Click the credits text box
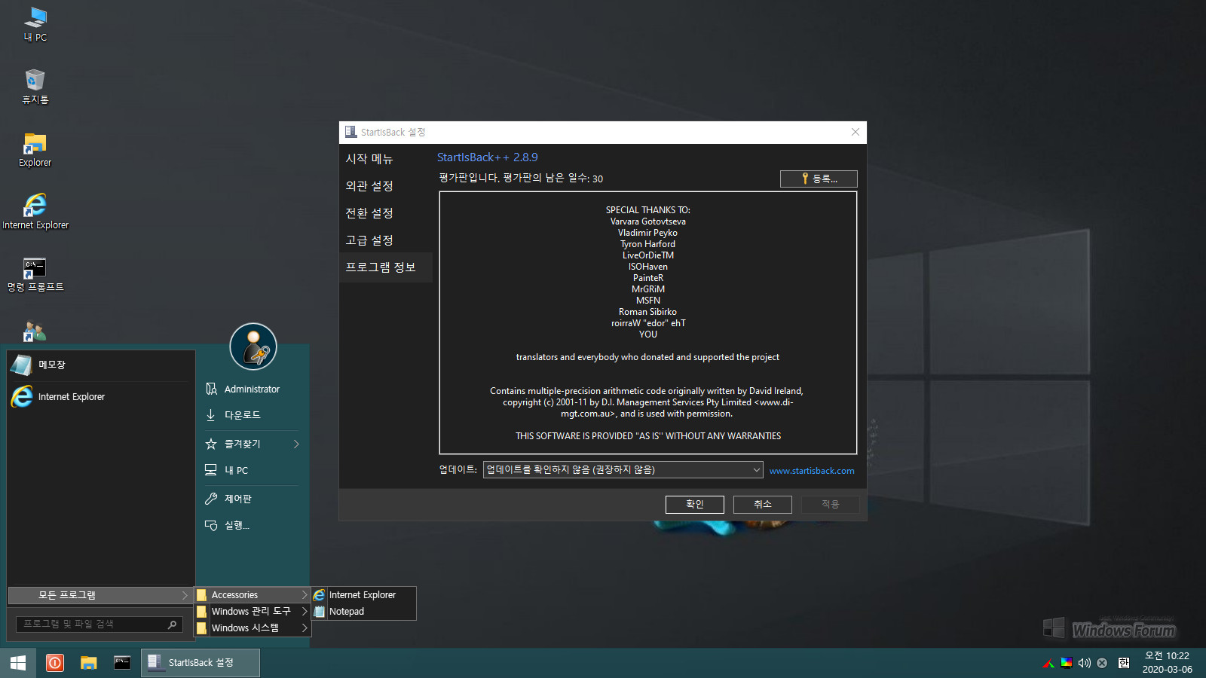Screen dimensions: 1206x678 (648, 322)
